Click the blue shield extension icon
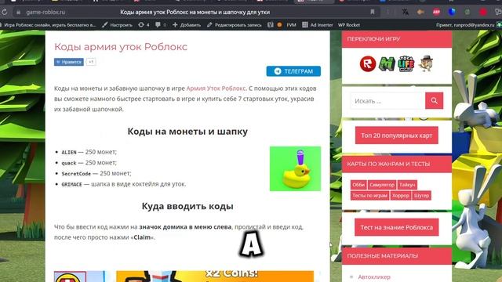The height and width of the screenshot is (282, 502). (452, 13)
